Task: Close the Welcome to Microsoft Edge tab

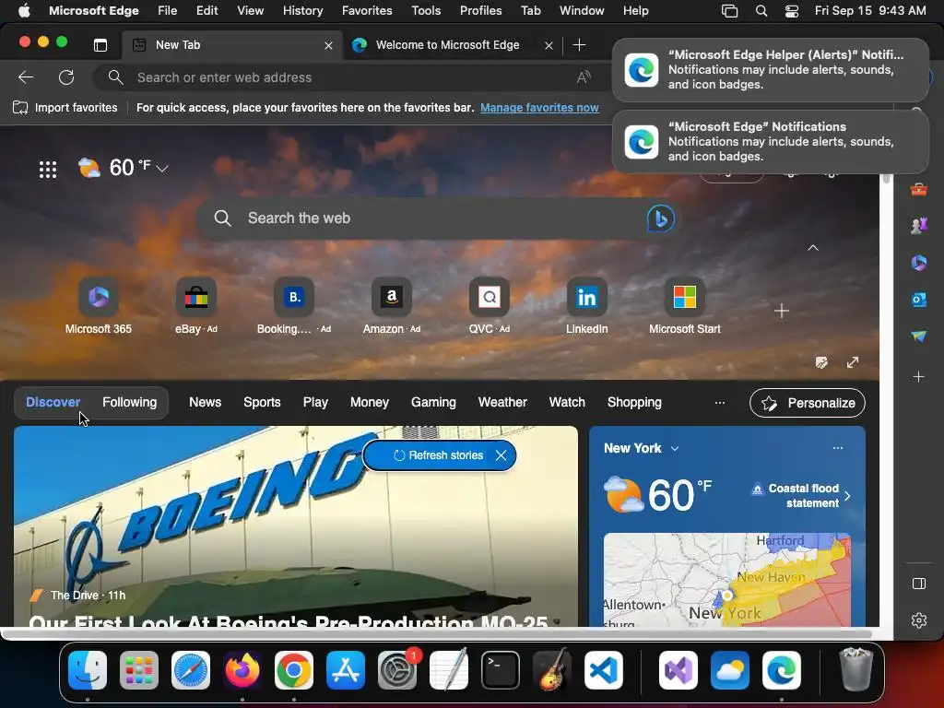Action: (549, 45)
